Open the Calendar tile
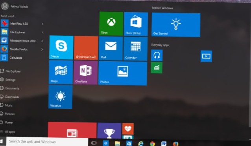The height and width of the screenshot is (146, 251). tap(135, 49)
